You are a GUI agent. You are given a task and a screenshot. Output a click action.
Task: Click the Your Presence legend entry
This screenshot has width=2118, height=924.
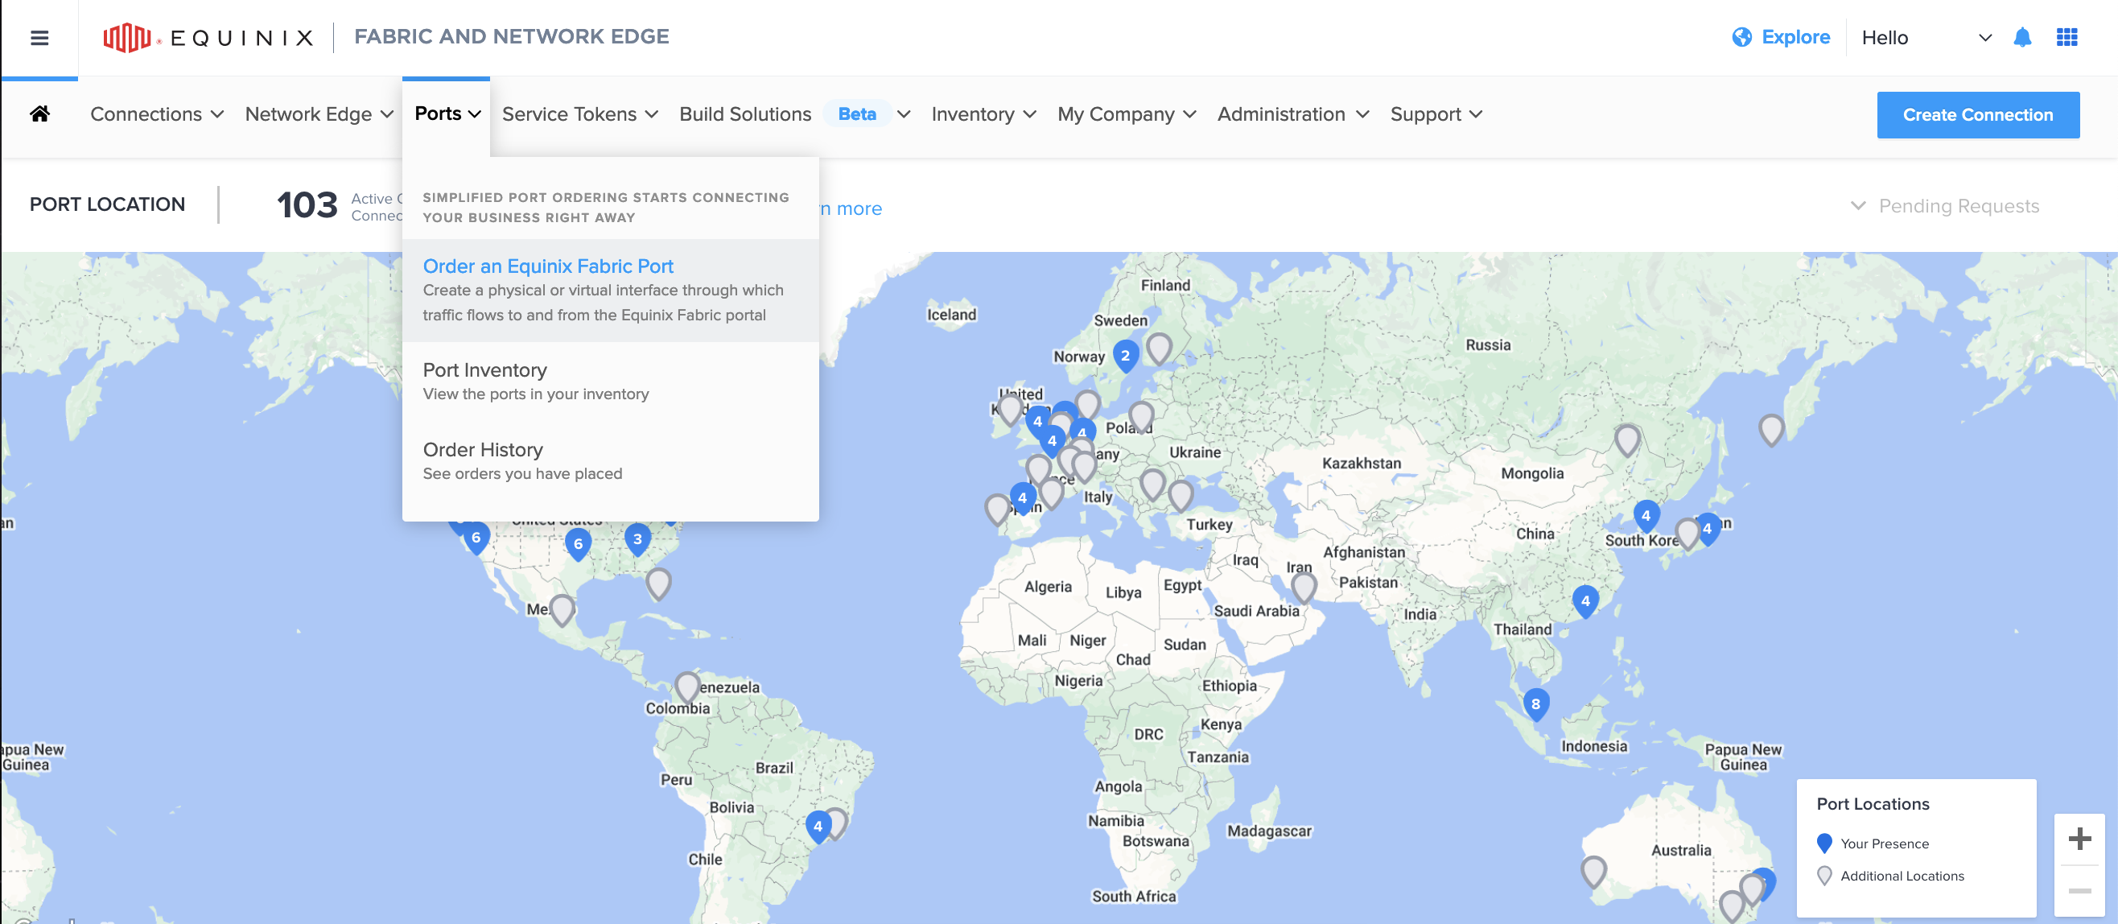click(1872, 844)
